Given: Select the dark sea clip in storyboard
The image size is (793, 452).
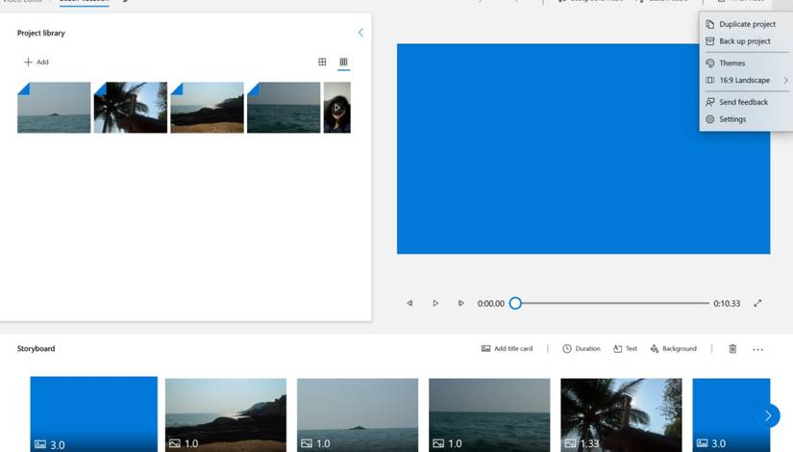Looking at the screenshot, I should click(x=489, y=415).
